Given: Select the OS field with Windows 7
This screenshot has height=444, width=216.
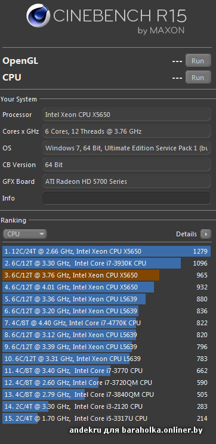Looking at the screenshot, I should point(126,148).
